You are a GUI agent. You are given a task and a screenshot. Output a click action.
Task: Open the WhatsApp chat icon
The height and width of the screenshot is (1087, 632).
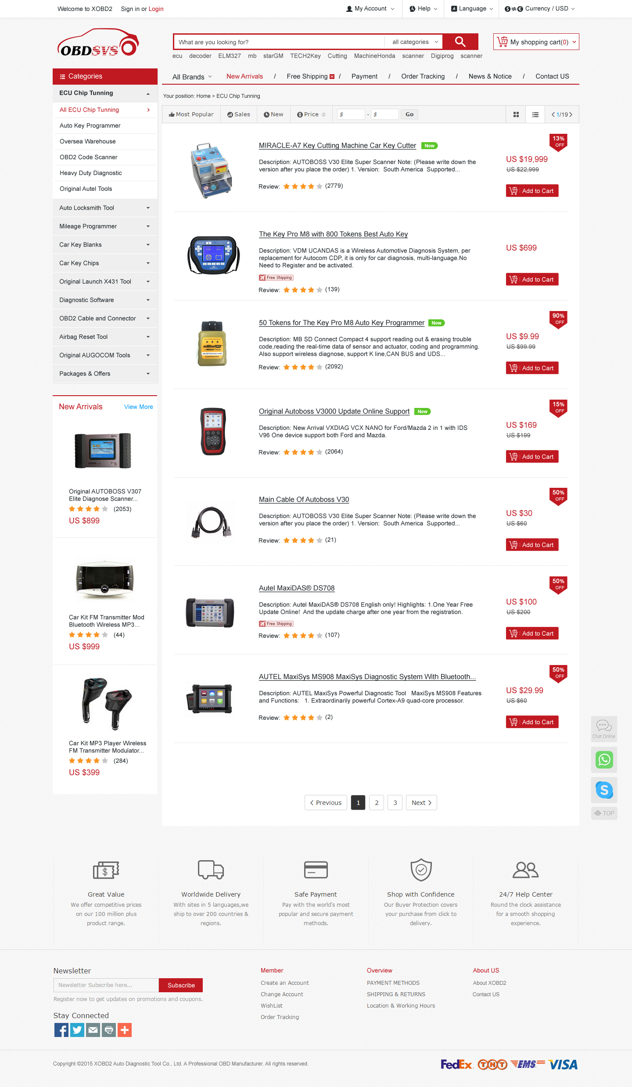point(604,760)
